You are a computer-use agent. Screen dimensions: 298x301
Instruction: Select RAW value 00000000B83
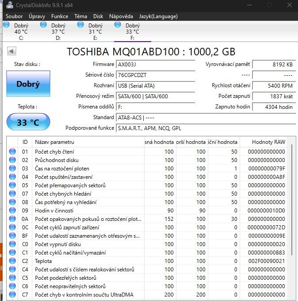click(x=267, y=253)
